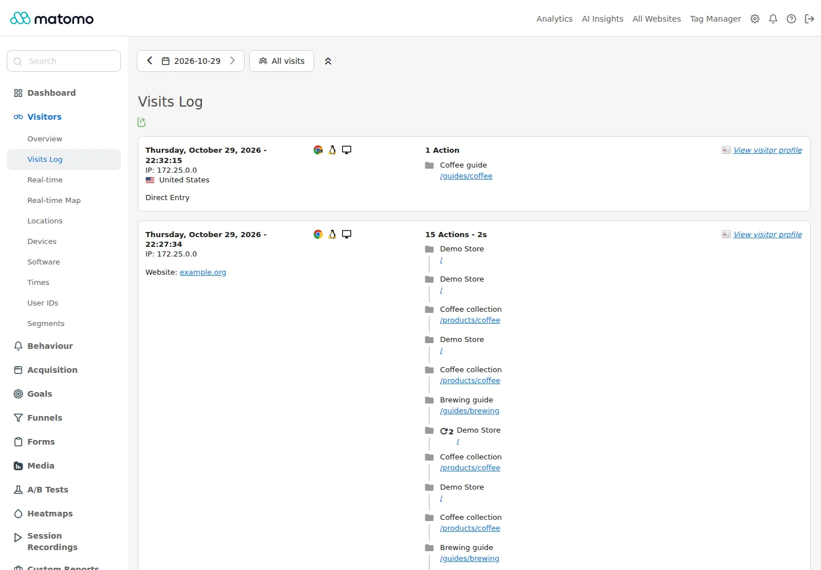Open AI Insights in top menu

coord(603,19)
